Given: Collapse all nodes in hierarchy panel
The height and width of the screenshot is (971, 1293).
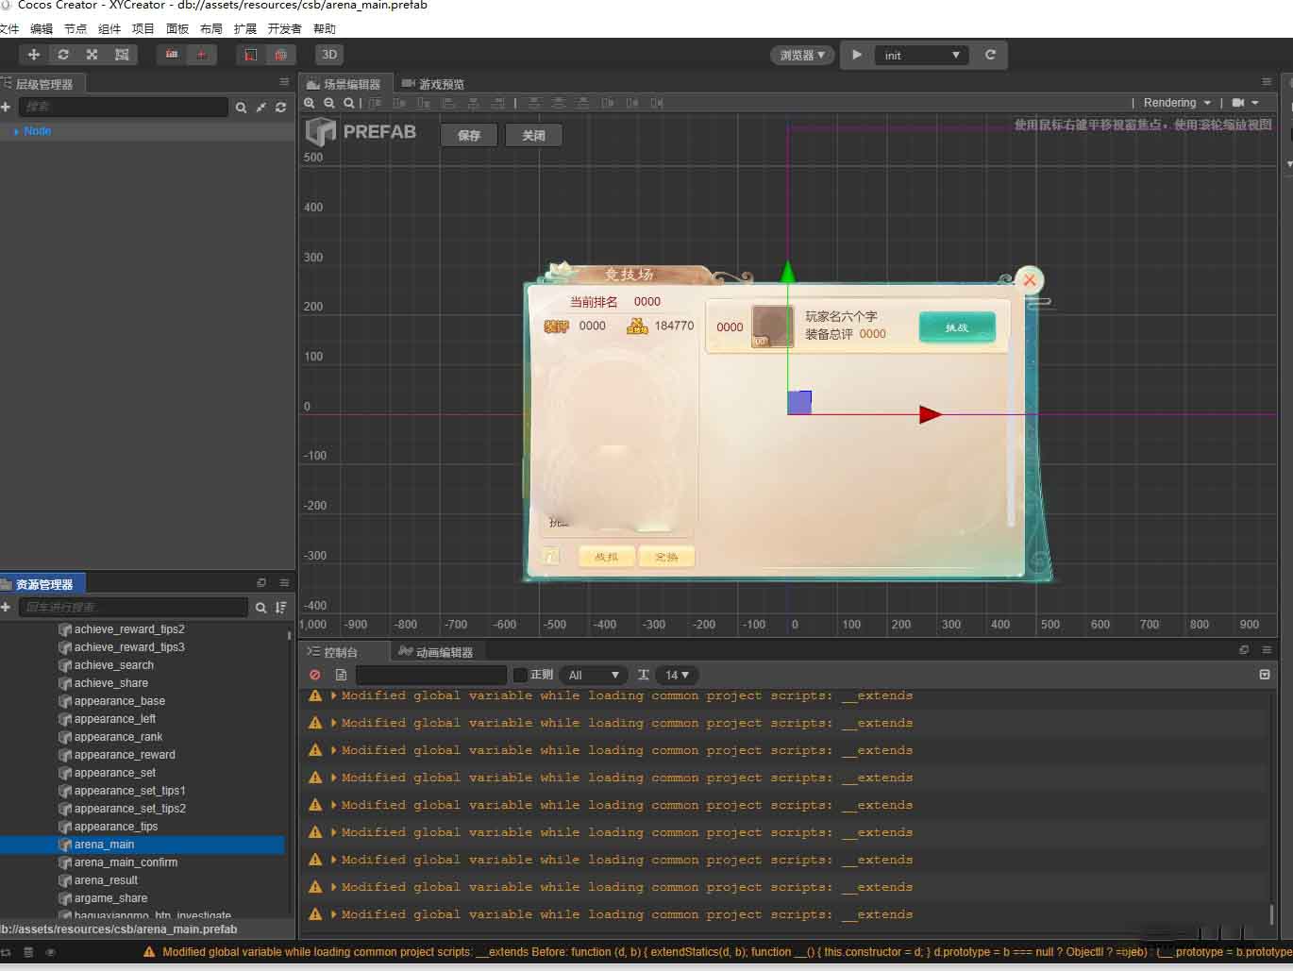Looking at the screenshot, I should (261, 108).
